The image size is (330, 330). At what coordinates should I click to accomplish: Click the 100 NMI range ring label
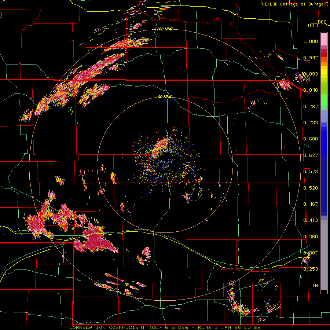(x=165, y=29)
